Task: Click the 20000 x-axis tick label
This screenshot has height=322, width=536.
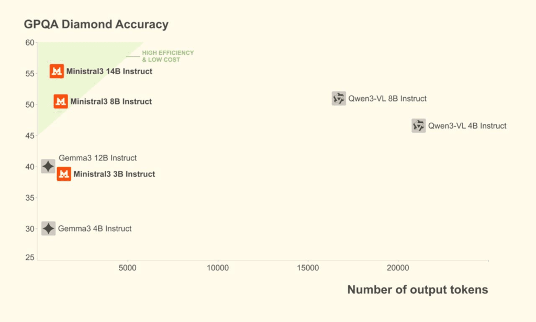Action: click(398, 268)
